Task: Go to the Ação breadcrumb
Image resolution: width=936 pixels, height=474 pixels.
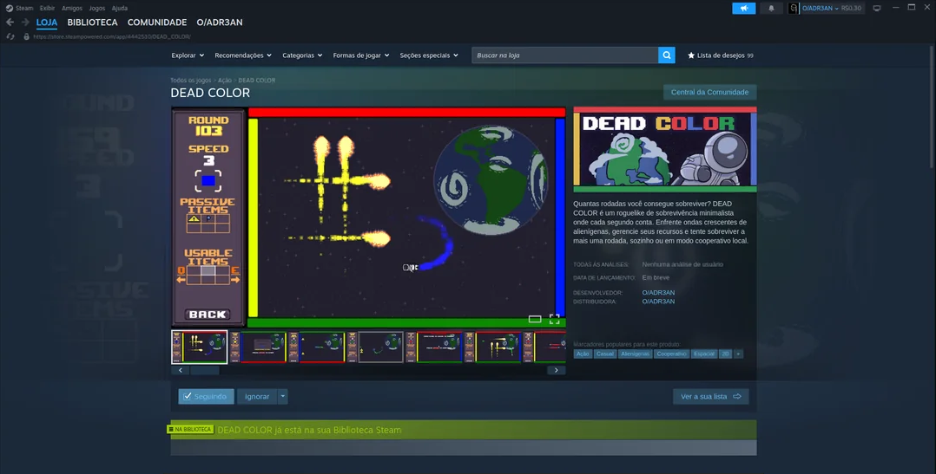Action: click(224, 81)
